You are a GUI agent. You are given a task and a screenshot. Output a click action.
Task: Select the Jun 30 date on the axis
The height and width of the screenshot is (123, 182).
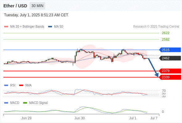80,118
